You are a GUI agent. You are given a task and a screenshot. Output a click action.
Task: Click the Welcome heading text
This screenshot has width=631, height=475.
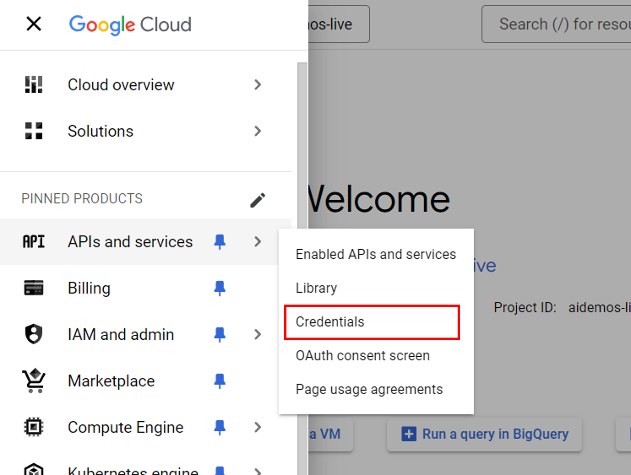click(379, 199)
